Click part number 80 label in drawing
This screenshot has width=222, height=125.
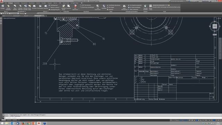click(x=94, y=44)
